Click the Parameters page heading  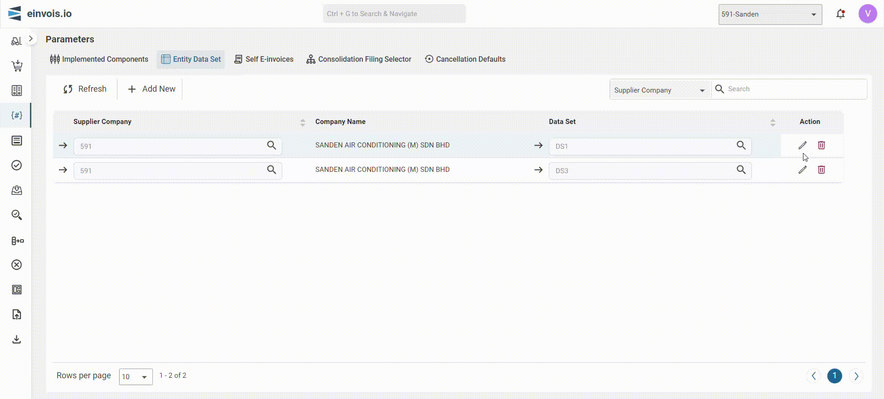pyautogui.click(x=70, y=39)
